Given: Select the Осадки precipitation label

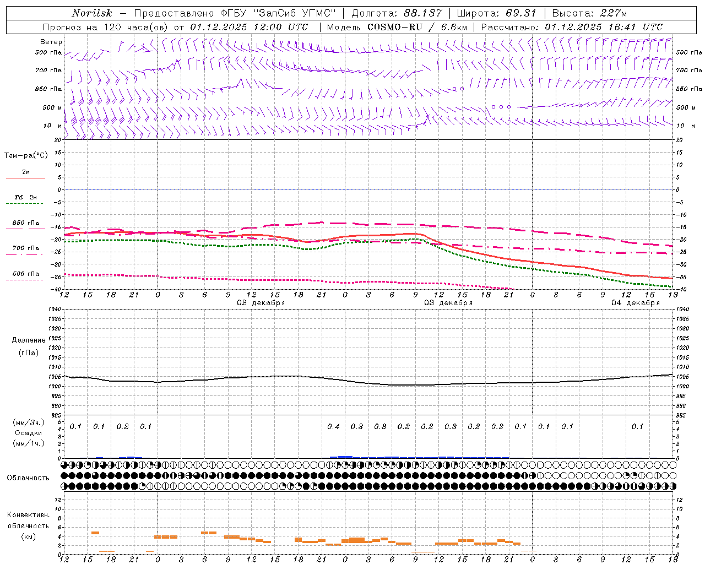Looking at the screenshot, I should coord(29,433).
